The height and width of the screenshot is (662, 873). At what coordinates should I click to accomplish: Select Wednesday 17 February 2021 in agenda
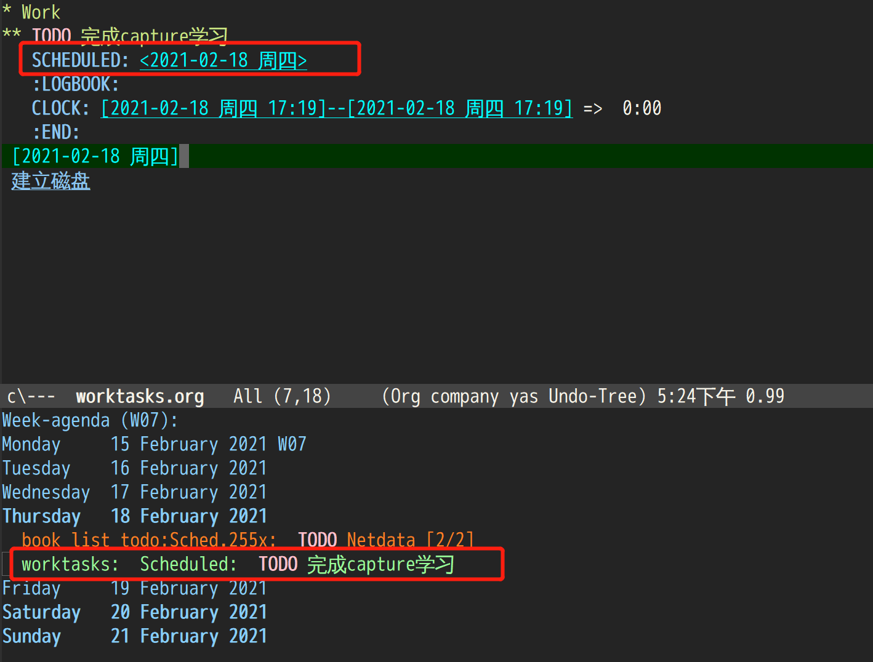click(x=134, y=492)
